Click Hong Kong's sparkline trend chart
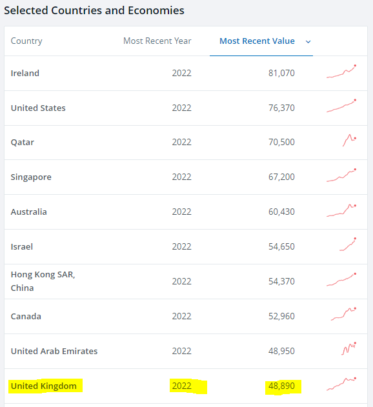The width and height of the screenshot is (373, 407). click(x=341, y=279)
